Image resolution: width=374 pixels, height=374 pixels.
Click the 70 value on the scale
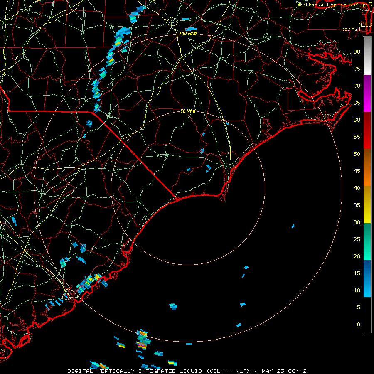[357, 86]
